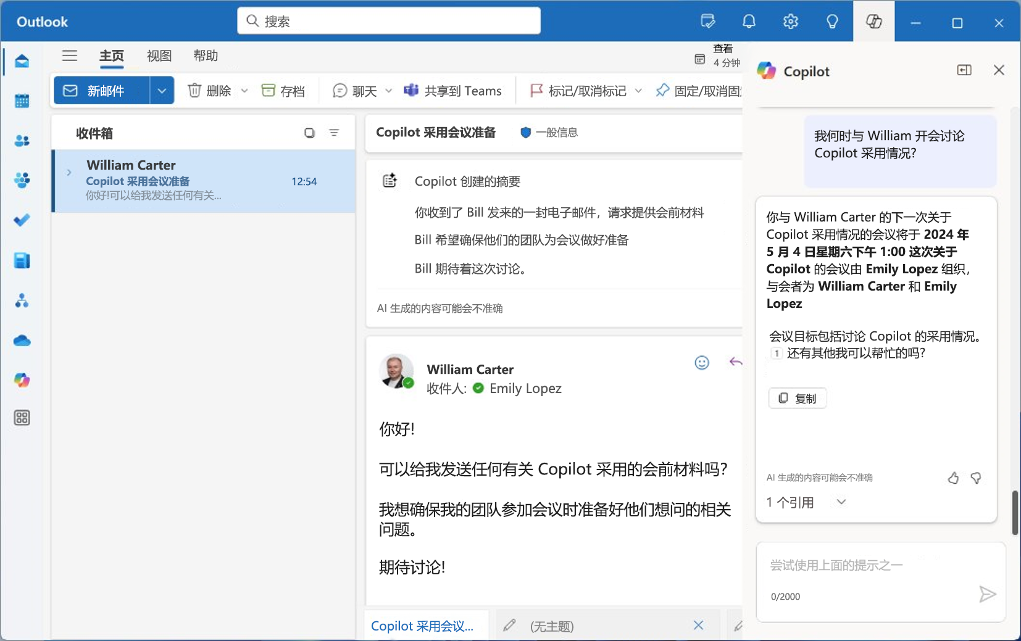
Task: Open the People contacts icon
Action: tap(22, 141)
